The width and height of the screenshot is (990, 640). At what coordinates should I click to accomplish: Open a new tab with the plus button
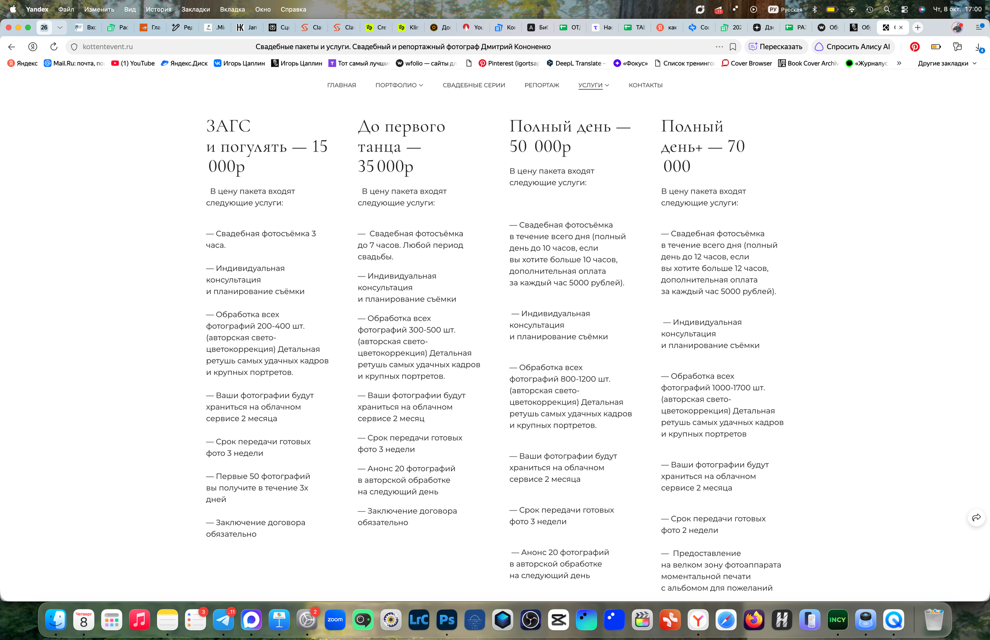click(918, 27)
